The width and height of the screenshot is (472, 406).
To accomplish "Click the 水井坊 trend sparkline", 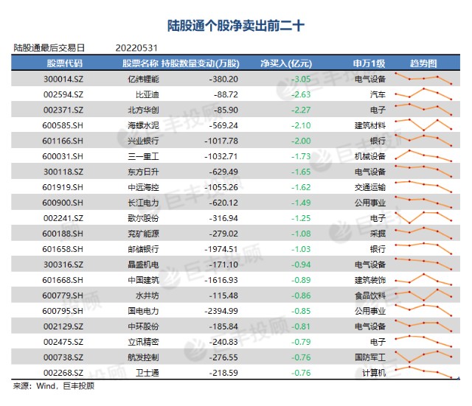I will click(423, 295).
